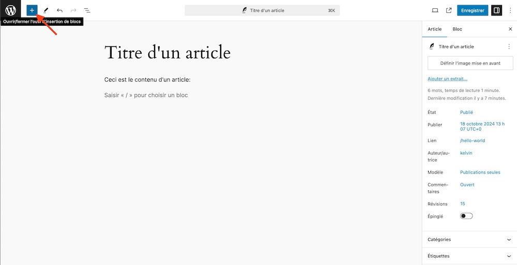Image resolution: width=517 pixels, height=265 pixels.
Task: Click the Ajouter un extrait link
Action: click(x=447, y=79)
